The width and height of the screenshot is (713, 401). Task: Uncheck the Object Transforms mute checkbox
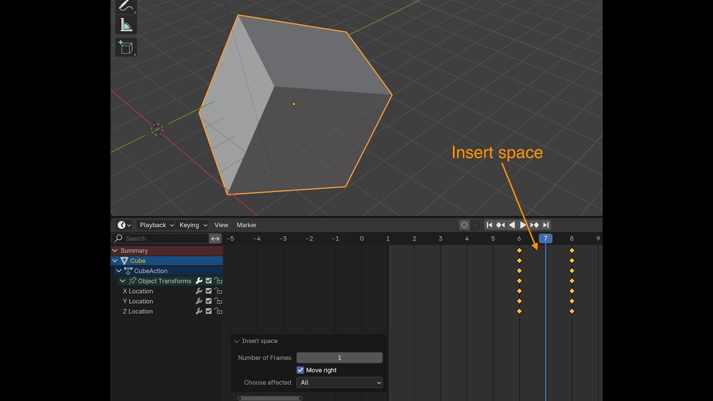click(209, 281)
